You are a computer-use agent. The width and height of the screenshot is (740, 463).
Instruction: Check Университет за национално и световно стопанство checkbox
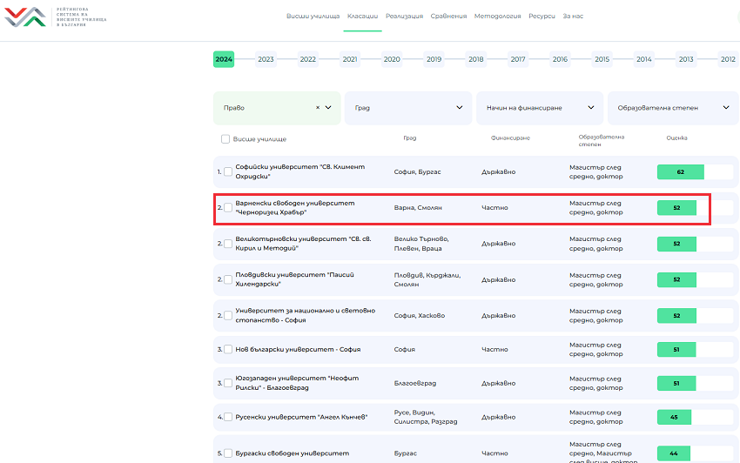point(228,315)
